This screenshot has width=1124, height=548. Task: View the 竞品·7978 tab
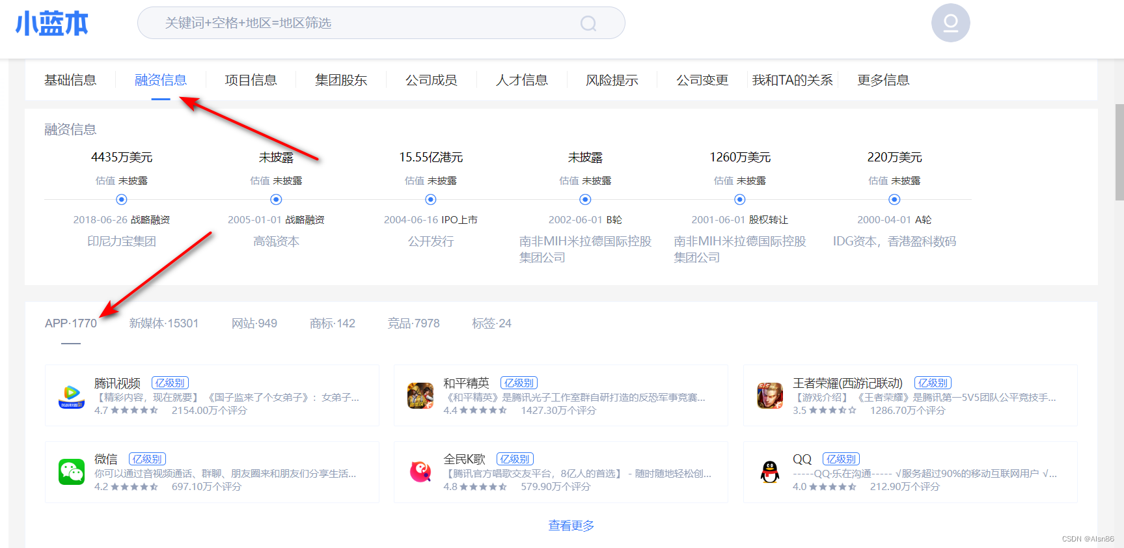click(414, 323)
